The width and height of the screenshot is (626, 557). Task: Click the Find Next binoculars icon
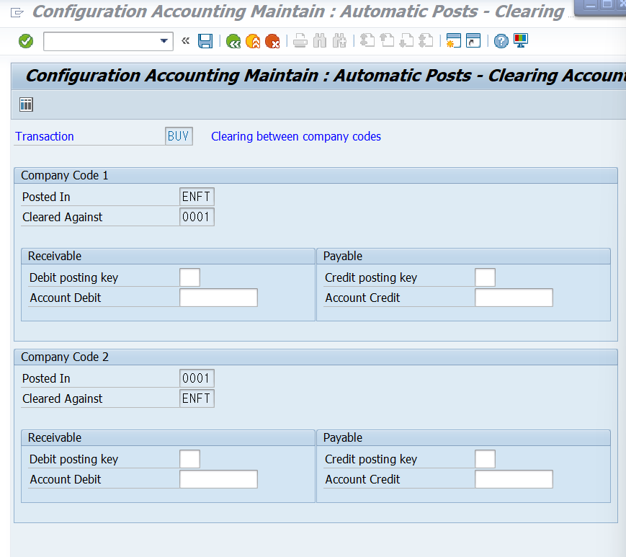(x=339, y=41)
